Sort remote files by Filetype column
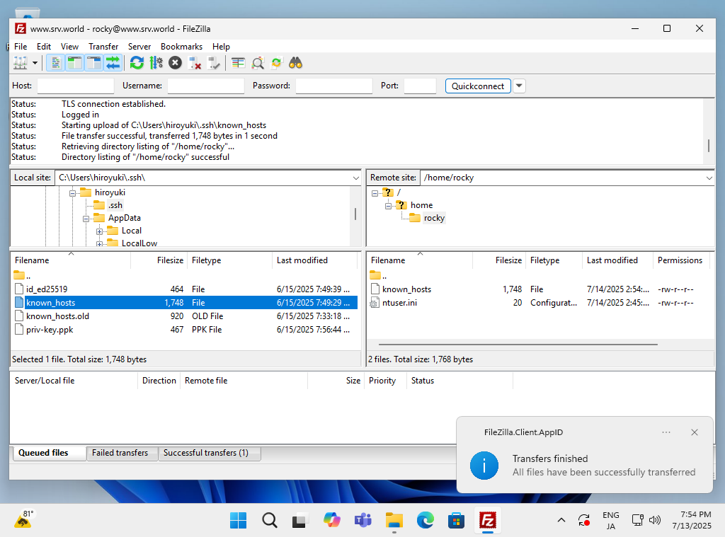725x537 pixels. tap(554, 260)
